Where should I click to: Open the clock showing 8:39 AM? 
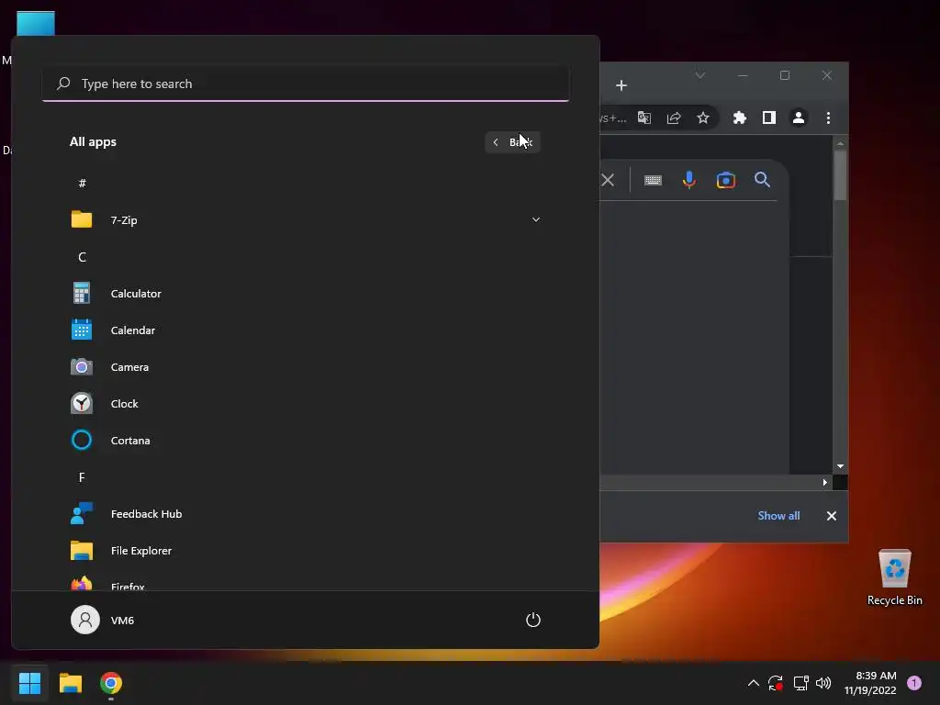pos(870,683)
